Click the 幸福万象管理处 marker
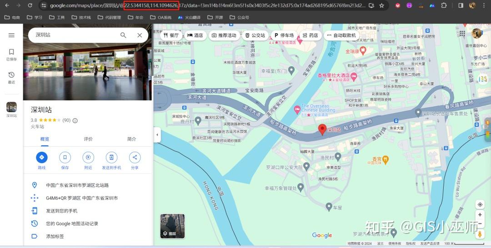491x248 pixels. 301,187
